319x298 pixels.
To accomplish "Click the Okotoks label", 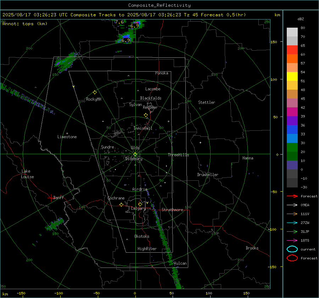I will pyautogui.click(x=142, y=236).
